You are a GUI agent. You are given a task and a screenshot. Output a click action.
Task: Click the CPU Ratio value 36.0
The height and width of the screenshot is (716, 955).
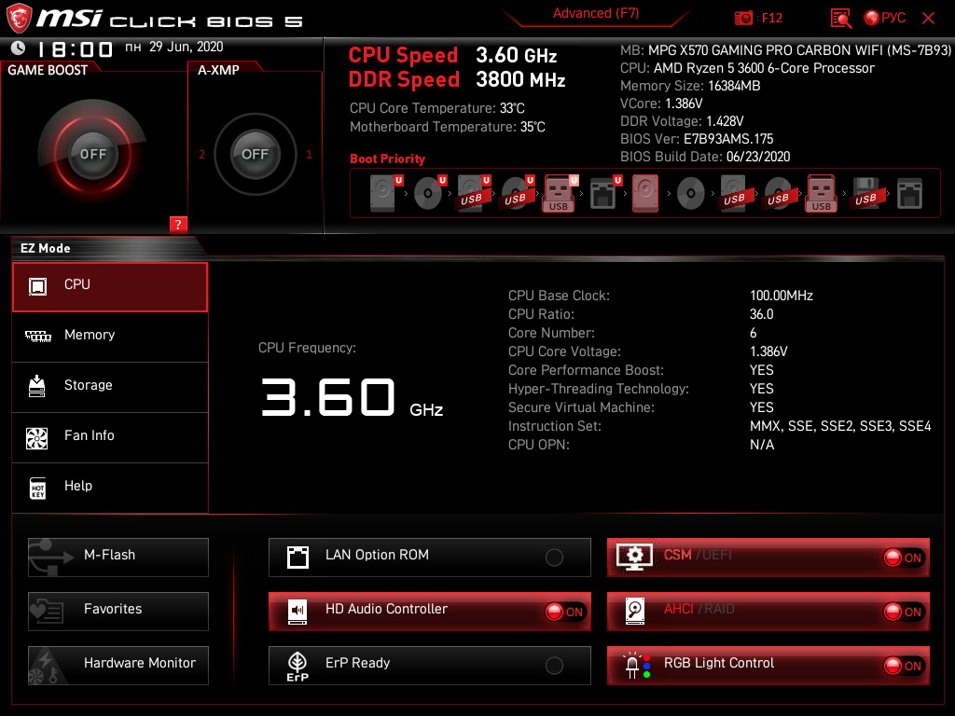point(761,314)
